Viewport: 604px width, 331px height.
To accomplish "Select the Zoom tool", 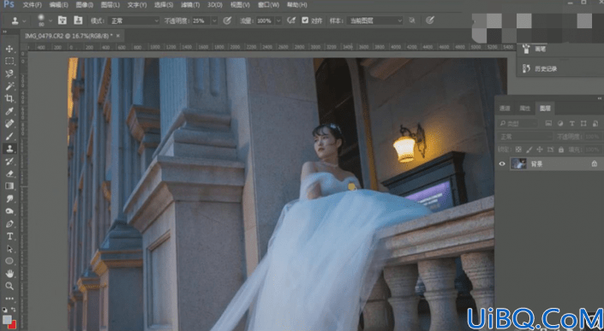I will click(9, 286).
